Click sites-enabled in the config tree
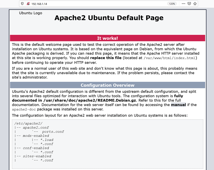The width and height of the screenshot is (214, 170). pos(37,156)
